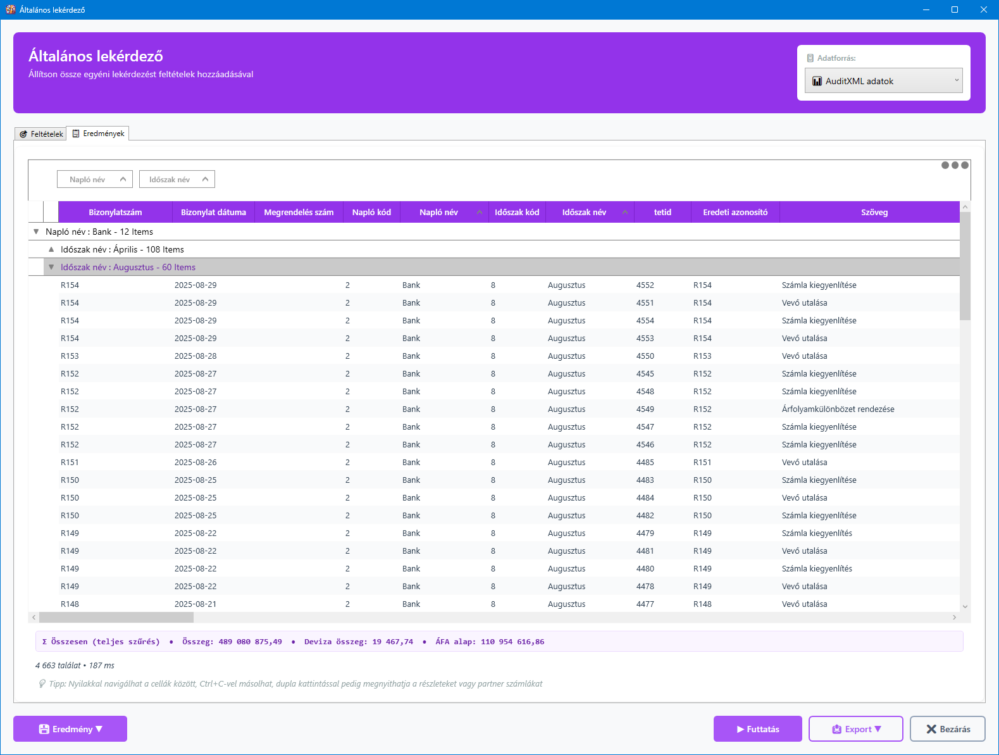This screenshot has height=755, width=999.
Task: Open the Eredmény dropdown menu
Action: [x=70, y=729]
